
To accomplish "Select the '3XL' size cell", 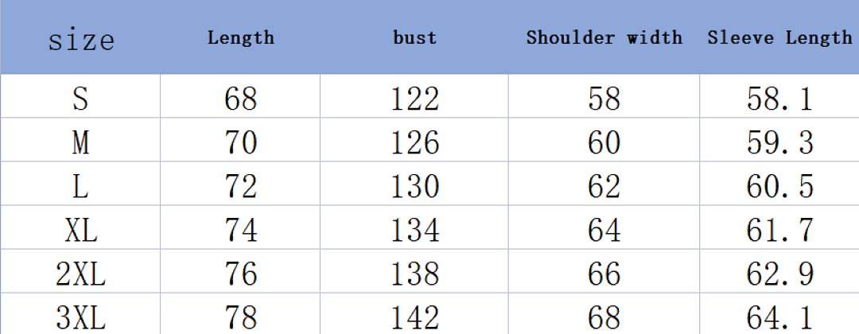I will tap(80, 317).
